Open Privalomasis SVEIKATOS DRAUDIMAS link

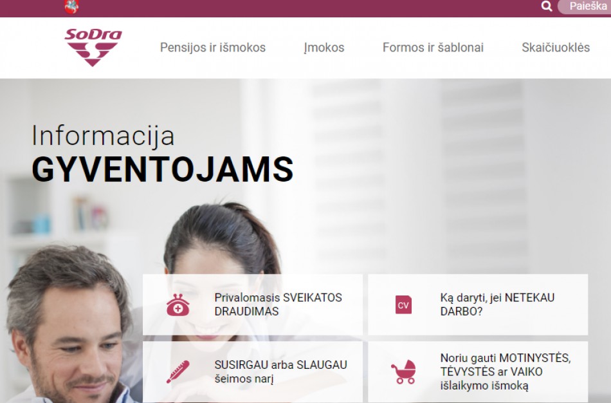point(278,305)
